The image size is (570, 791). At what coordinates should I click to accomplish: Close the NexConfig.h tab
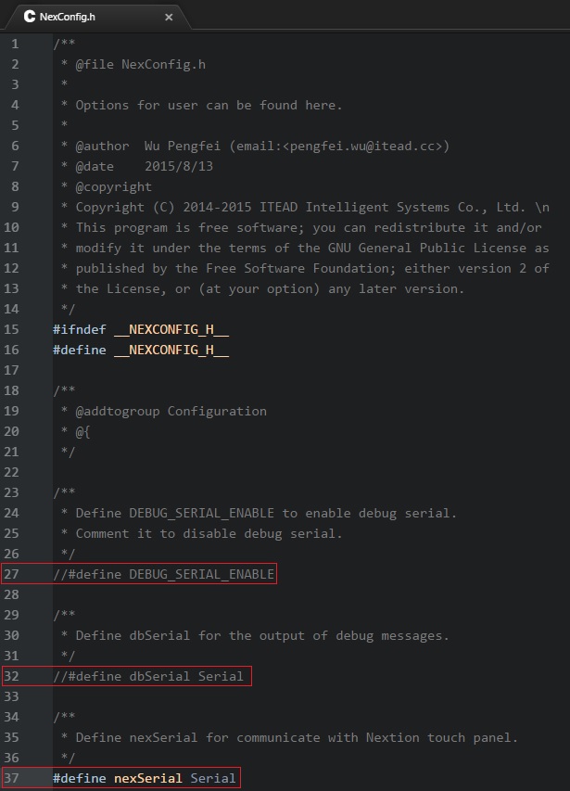pos(167,16)
